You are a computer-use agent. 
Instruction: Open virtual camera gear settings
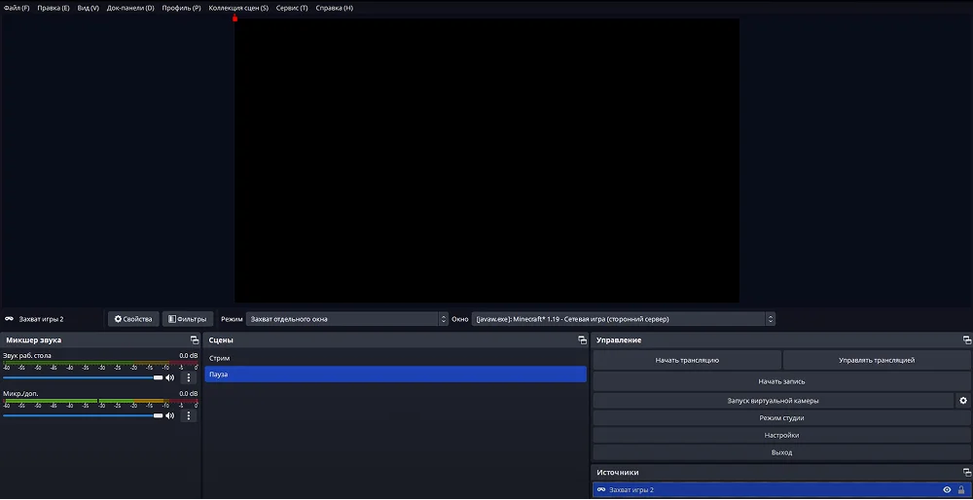[x=963, y=401]
